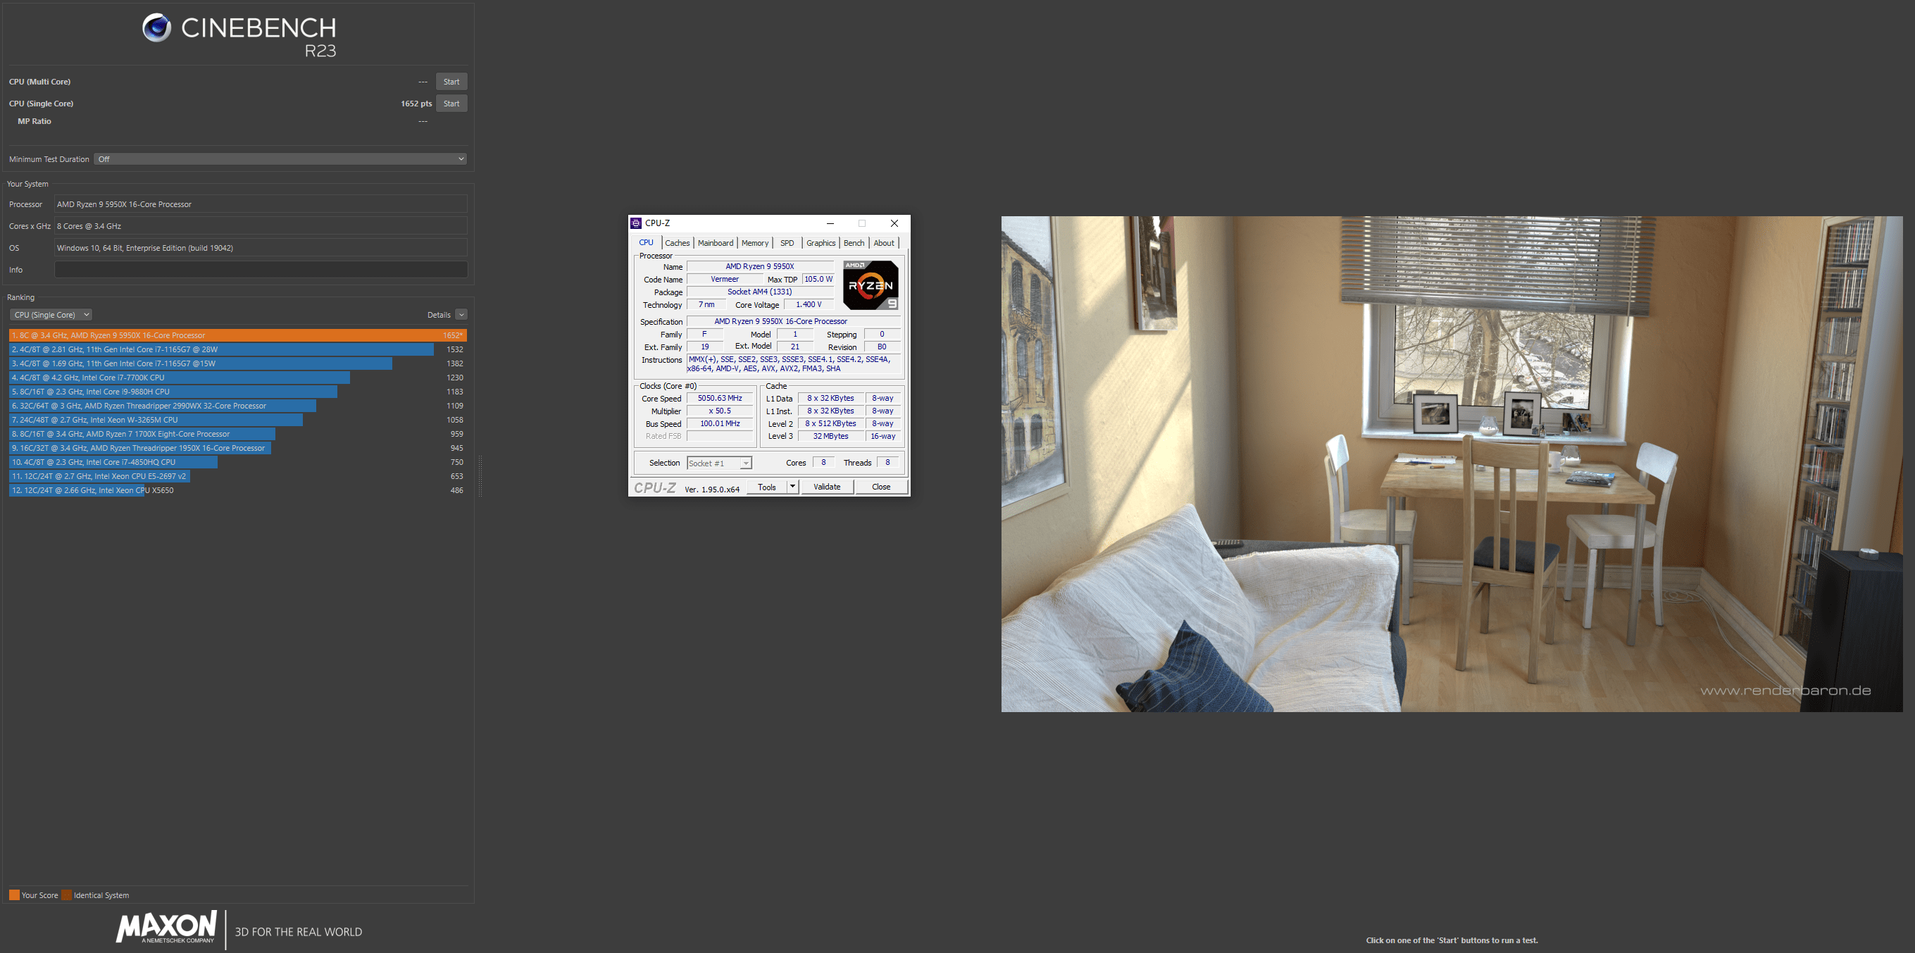The image size is (1915, 953).
Task: Open the Minimum Test Duration dropdown
Action: pyautogui.click(x=280, y=159)
